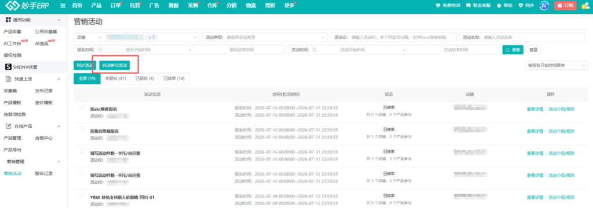The image size is (593, 208).
Task: Click the info icon beside 报名时间
Action: click(100, 50)
